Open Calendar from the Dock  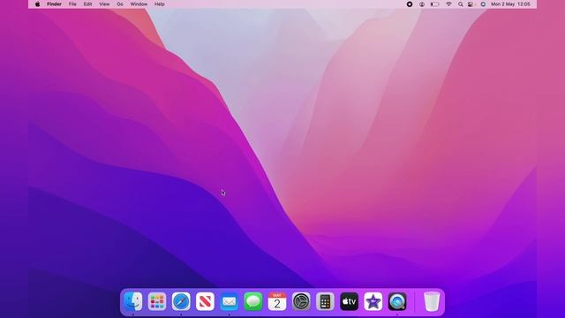(277, 301)
